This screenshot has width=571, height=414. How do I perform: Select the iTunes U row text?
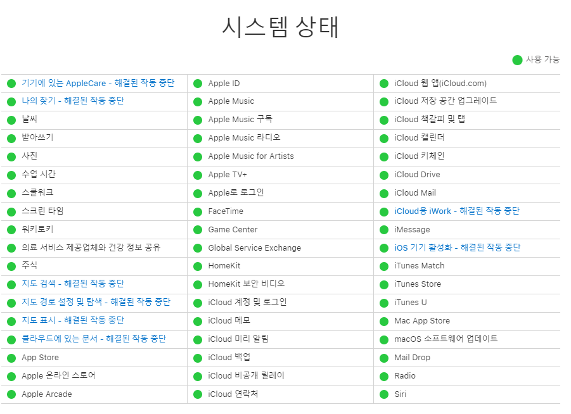pyautogui.click(x=411, y=303)
